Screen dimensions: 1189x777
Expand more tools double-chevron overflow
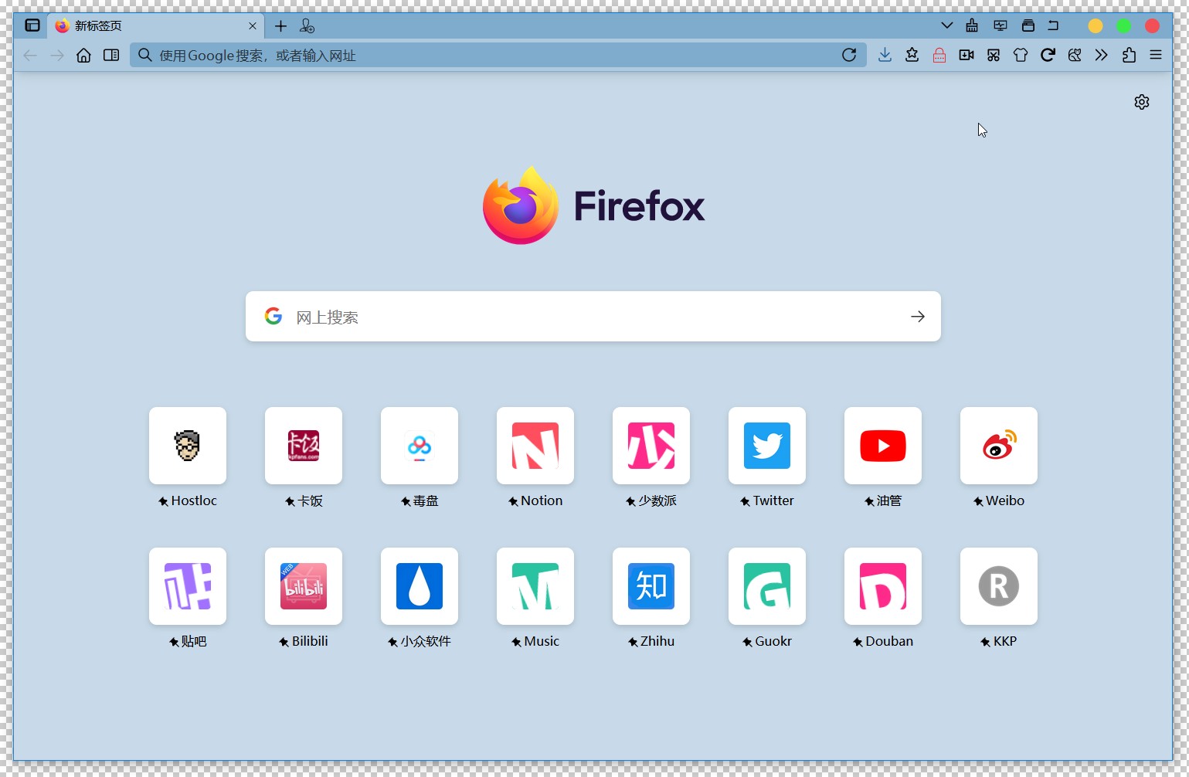click(1101, 55)
